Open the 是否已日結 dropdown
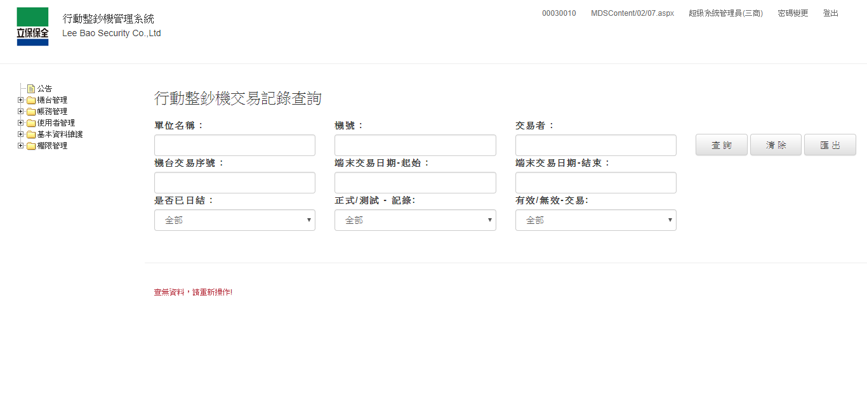 pyautogui.click(x=234, y=220)
